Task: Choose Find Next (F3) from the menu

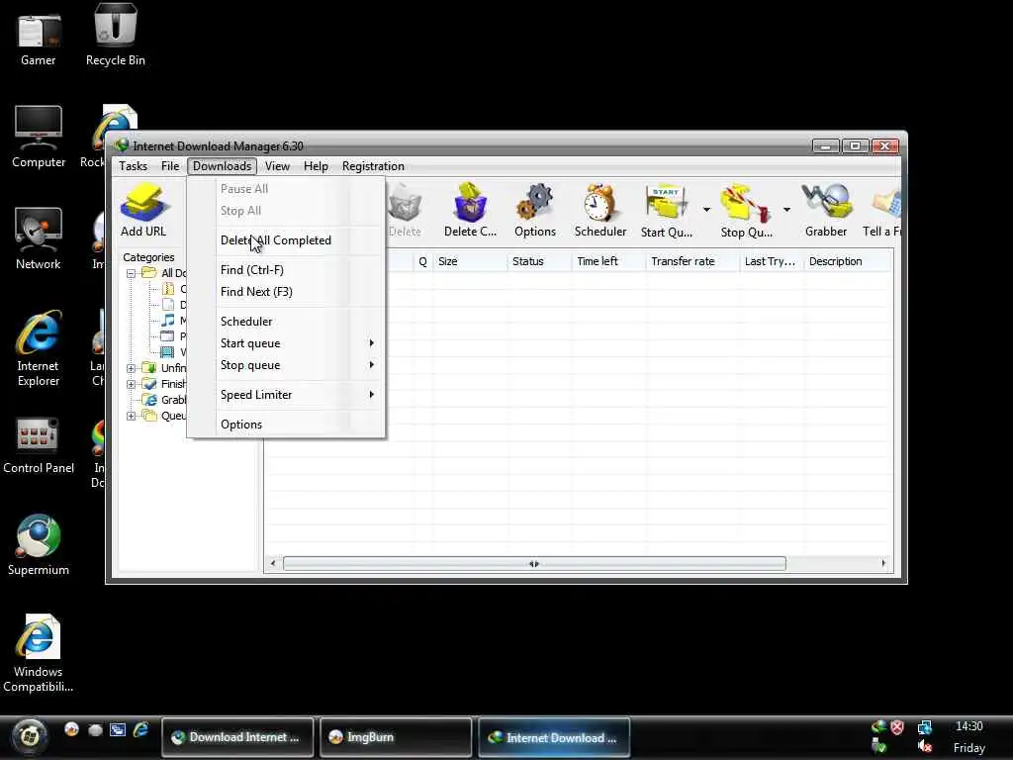Action: [286, 292]
